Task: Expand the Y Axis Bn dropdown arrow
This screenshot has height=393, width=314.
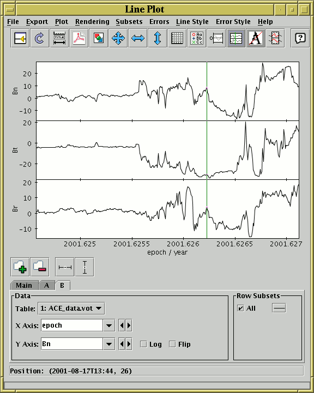Action: 109,344
